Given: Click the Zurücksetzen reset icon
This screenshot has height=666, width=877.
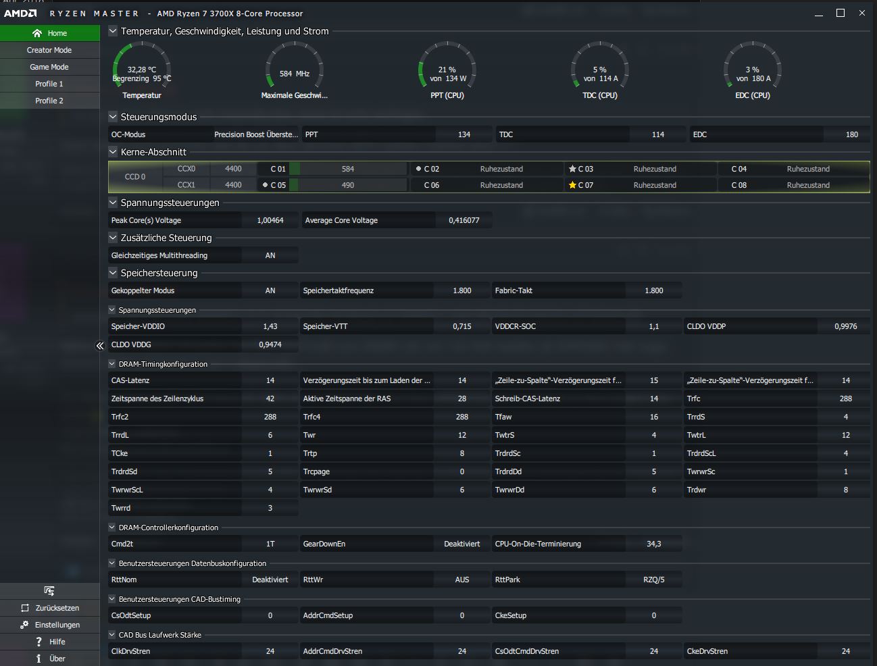Looking at the screenshot, I should tap(25, 608).
